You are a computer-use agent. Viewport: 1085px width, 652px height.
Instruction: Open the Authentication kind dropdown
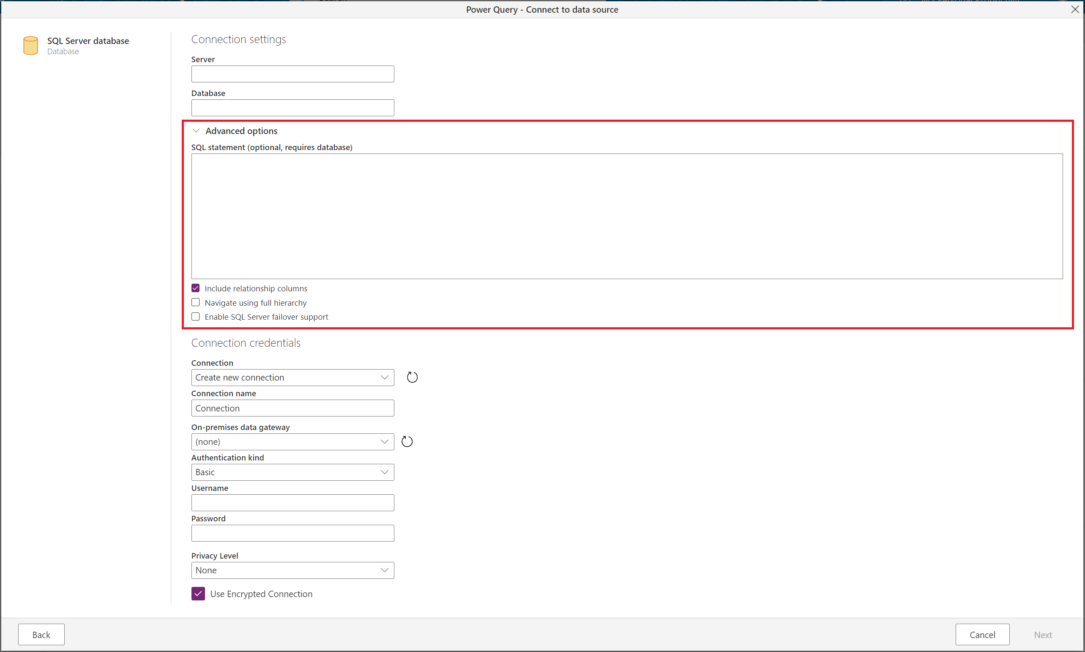coord(292,472)
